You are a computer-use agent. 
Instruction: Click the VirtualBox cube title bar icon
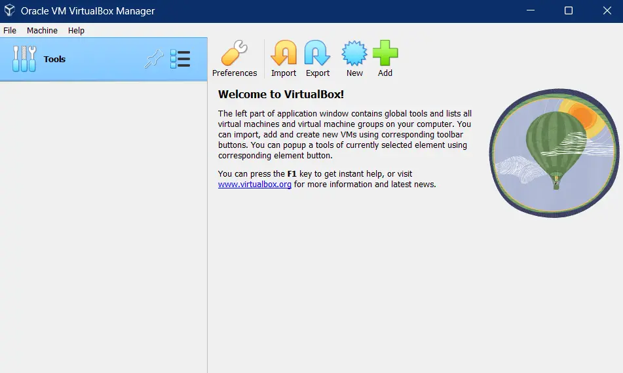[10, 10]
